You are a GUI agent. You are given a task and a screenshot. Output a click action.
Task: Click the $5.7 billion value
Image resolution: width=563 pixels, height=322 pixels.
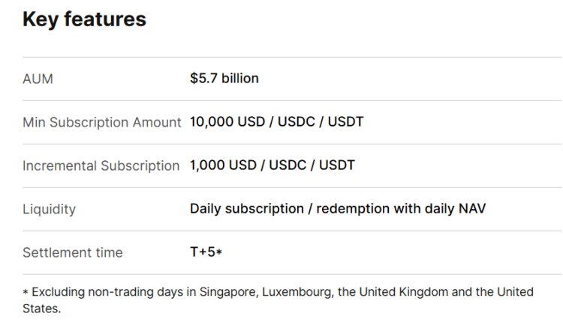(x=224, y=79)
